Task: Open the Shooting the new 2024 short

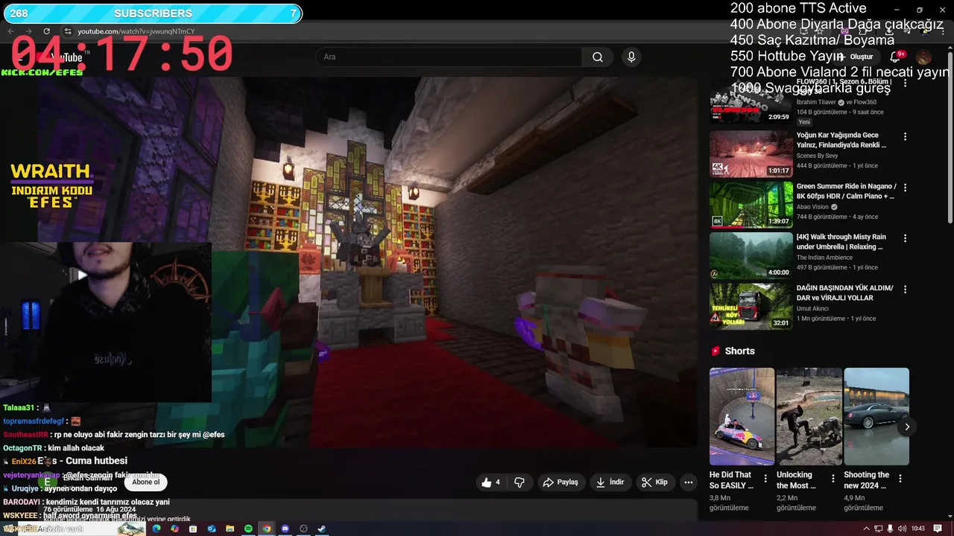Action: point(876,417)
